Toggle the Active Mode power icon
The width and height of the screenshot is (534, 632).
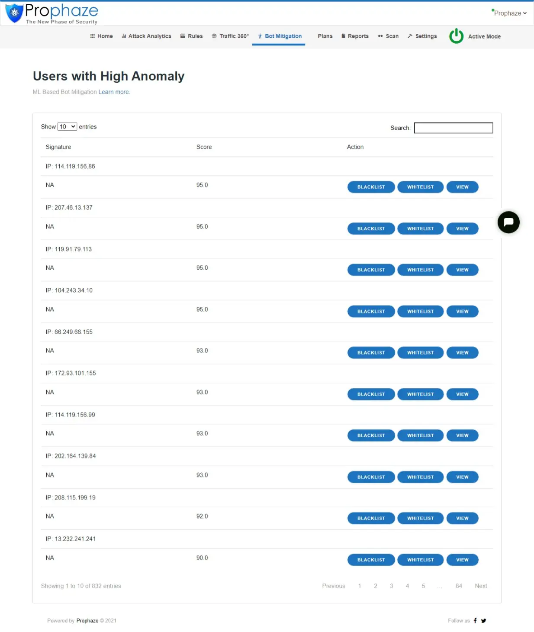[x=456, y=36]
